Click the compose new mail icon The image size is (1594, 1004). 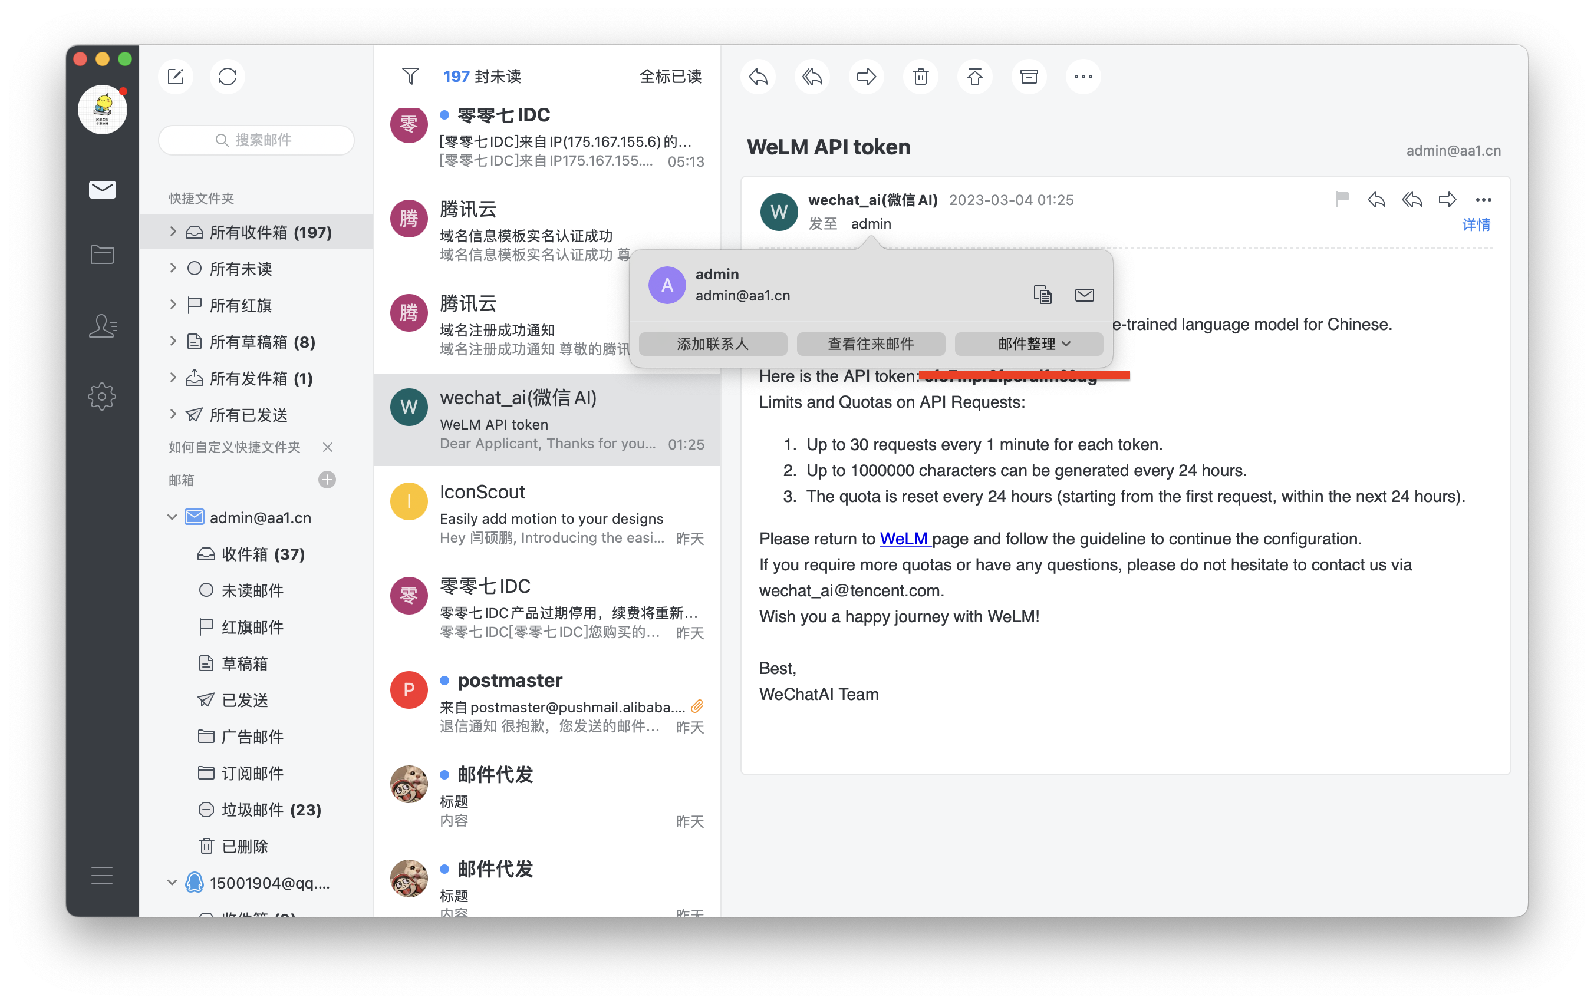click(176, 77)
